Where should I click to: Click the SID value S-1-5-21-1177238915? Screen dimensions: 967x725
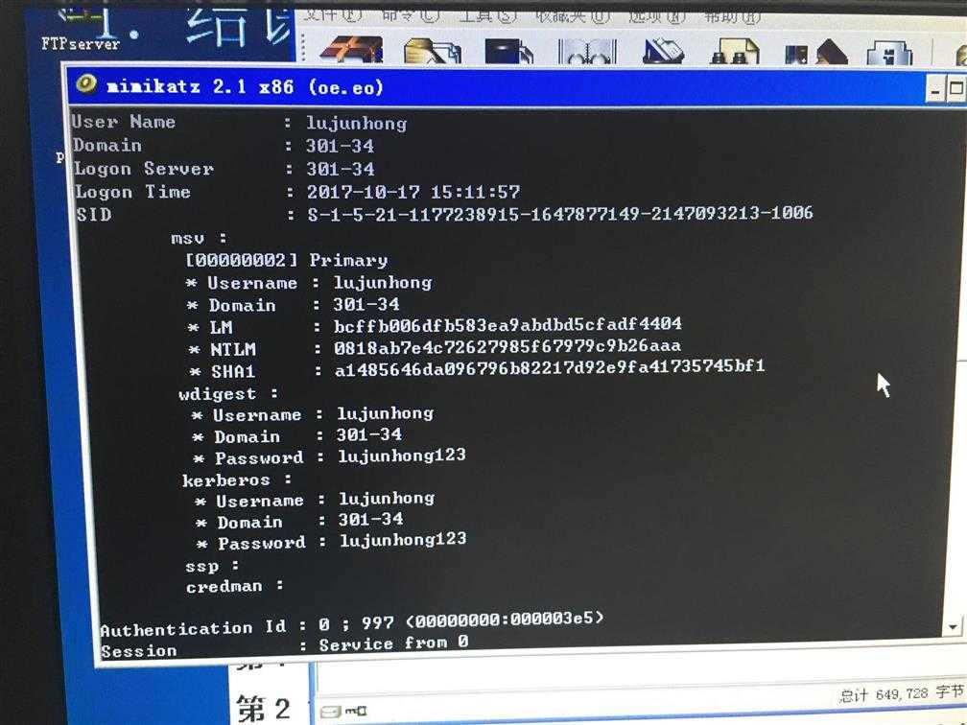(560, 213)
